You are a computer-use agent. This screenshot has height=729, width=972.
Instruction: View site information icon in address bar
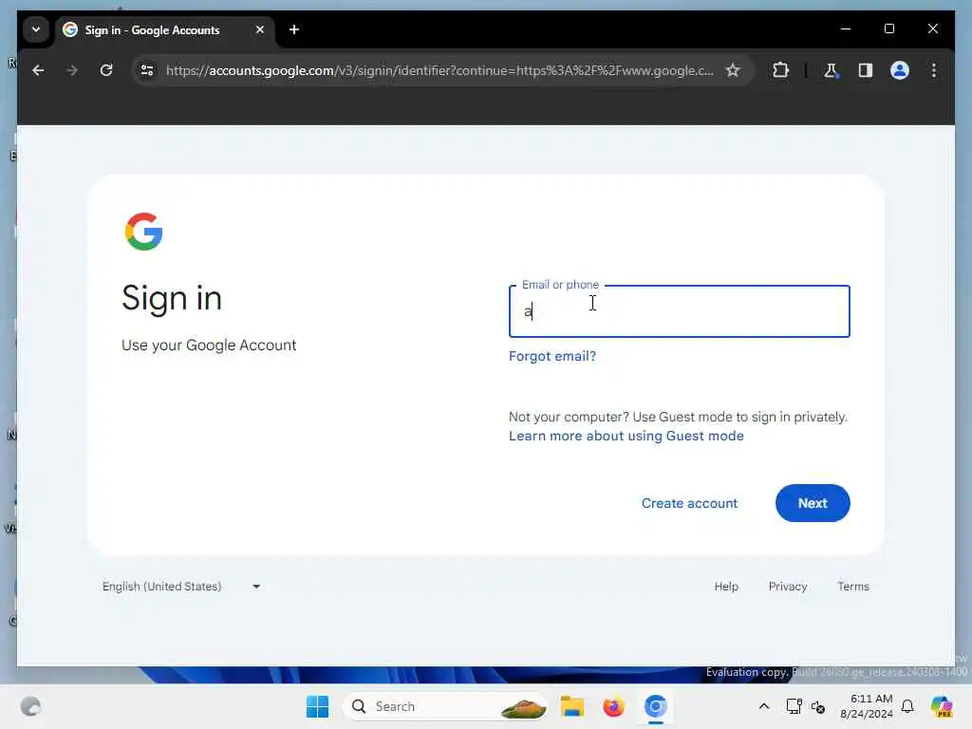click(147, 70)
